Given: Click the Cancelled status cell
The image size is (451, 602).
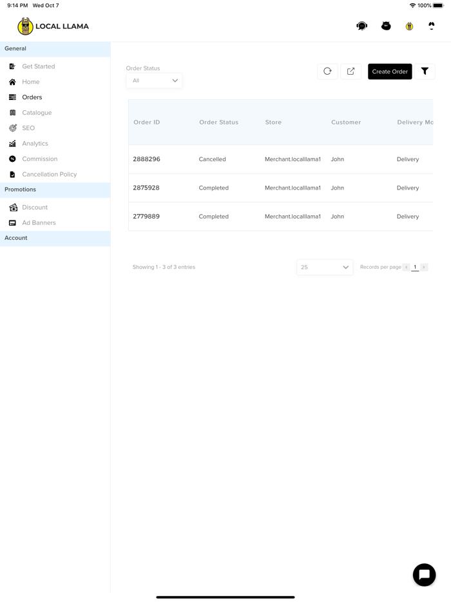Looking at the screenshot, I should (x=212, y=159).
